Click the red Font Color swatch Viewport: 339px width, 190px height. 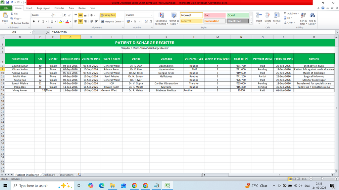coord(67,21)
